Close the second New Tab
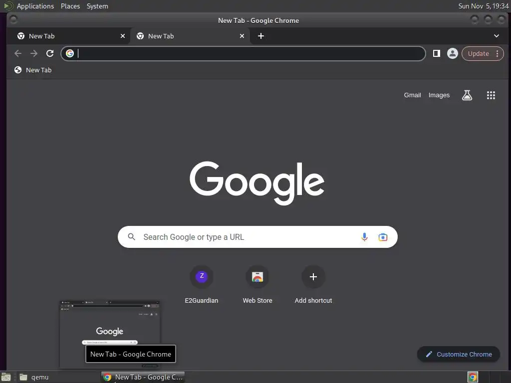511x383 pixels. [x=242, y=36]
